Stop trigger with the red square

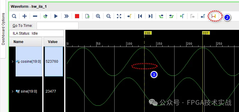[x=77, y=16]
